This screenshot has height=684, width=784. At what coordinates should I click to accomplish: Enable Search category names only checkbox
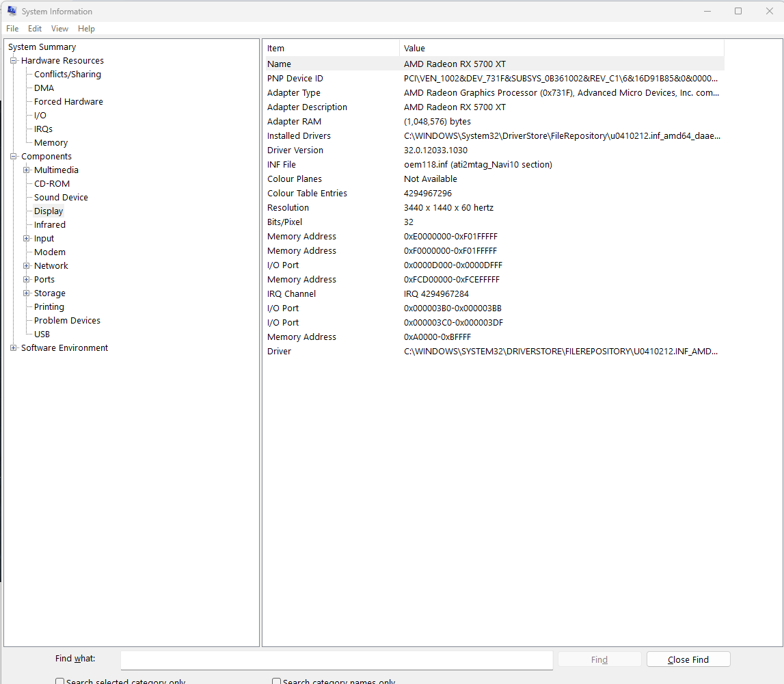[x=277, y=681]
